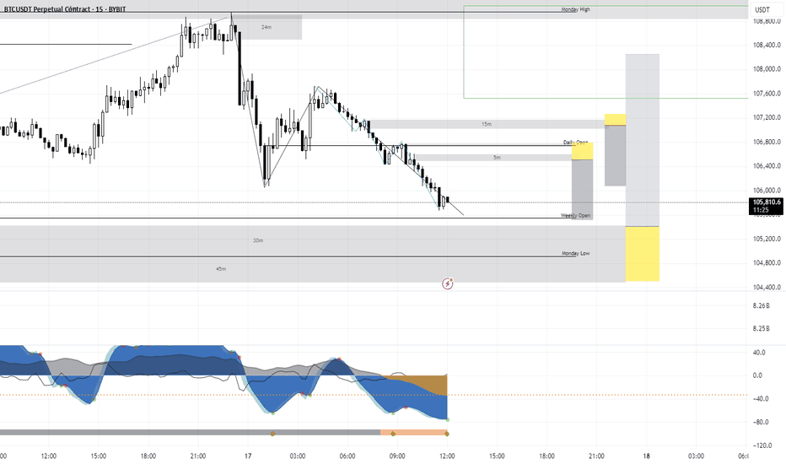Click the 17 date label on time axis
786x464 pixels.
click(x=248, y=456)
